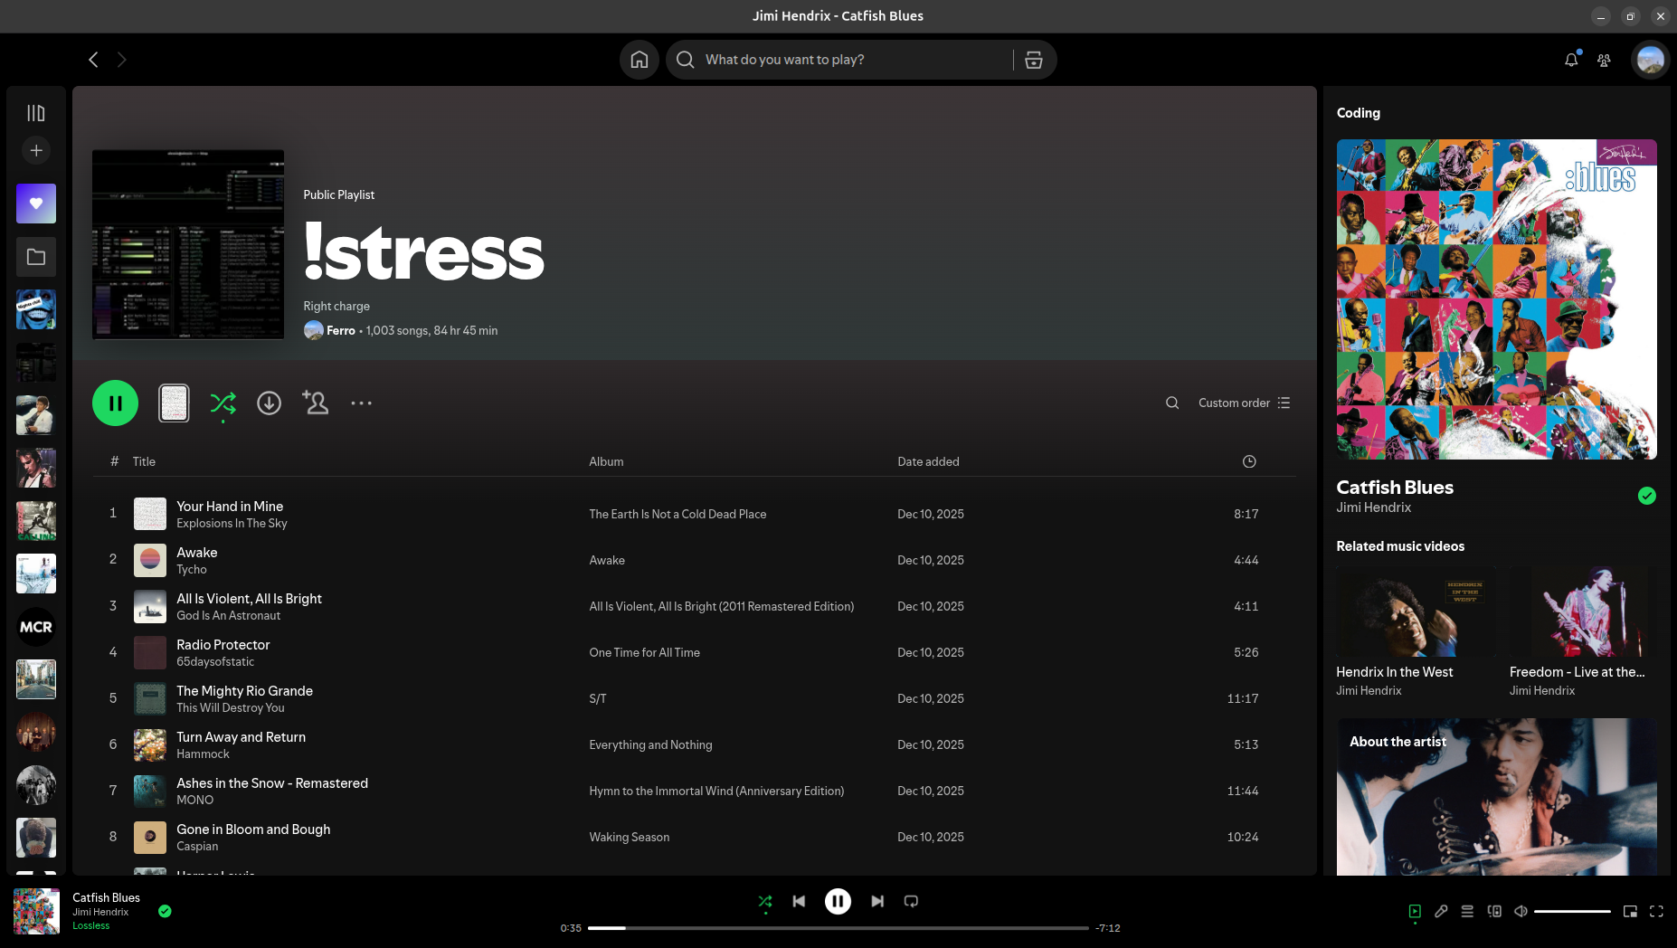Invite collaborators to the playlist
This screenshot has width=1677, height=948.
click(x=315, y=403)
